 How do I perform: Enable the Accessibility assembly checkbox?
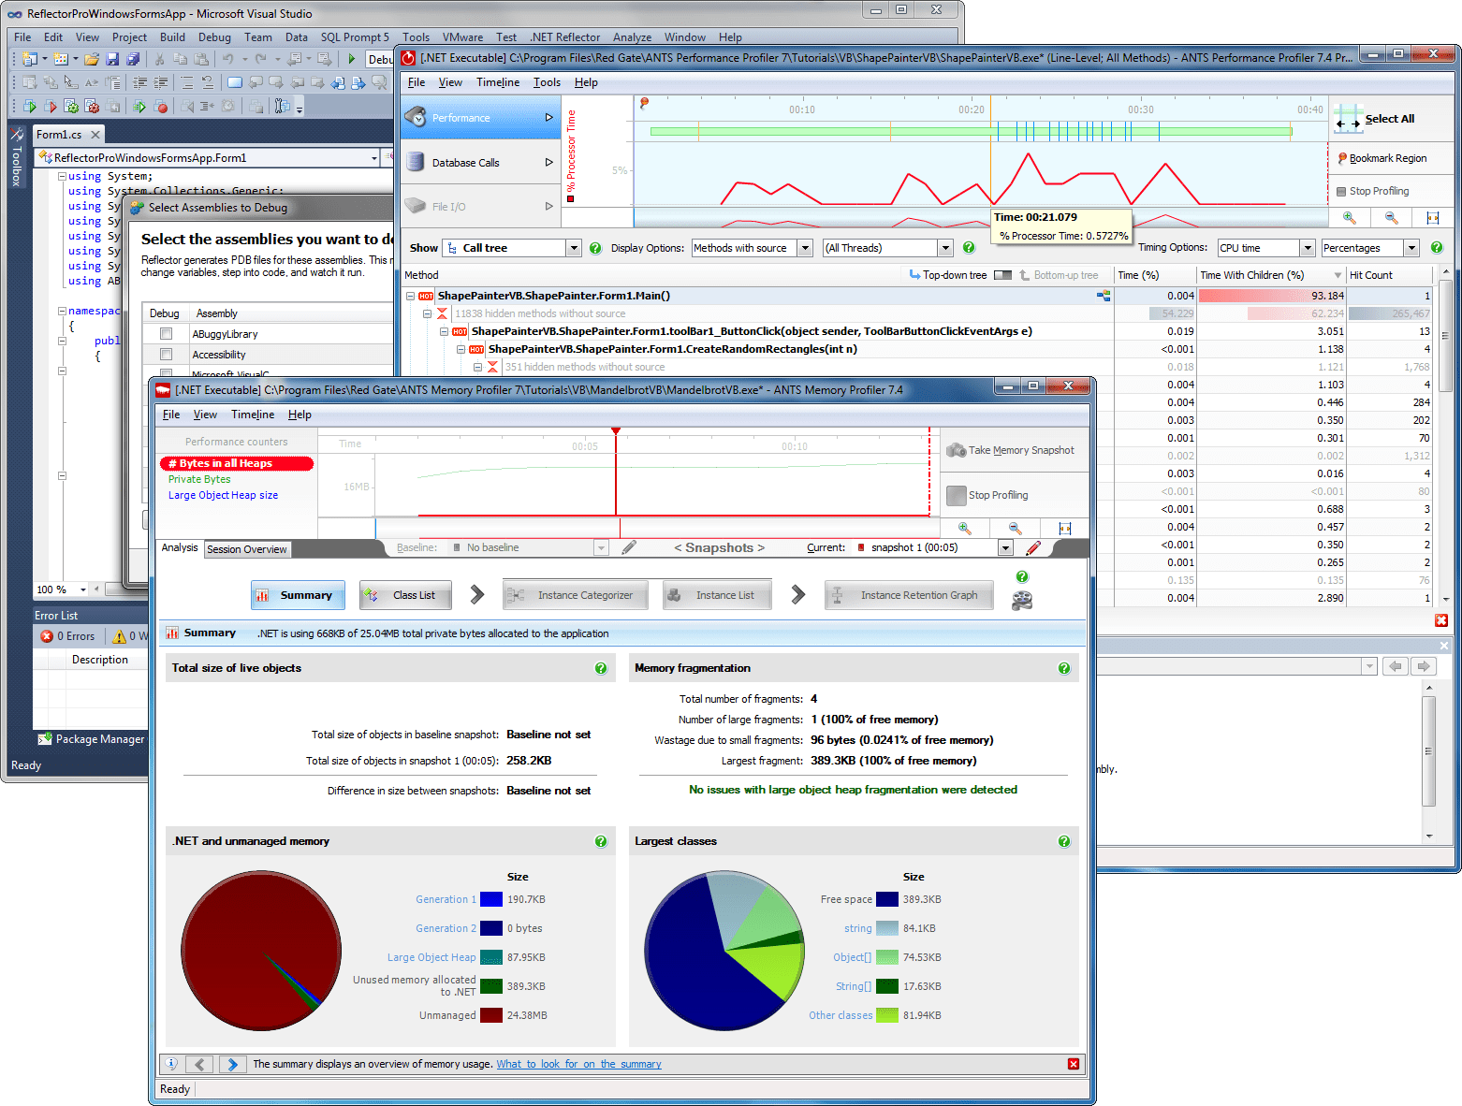[x=165, y=354]
